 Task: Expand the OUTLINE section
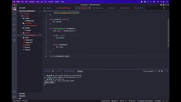pyautogui.click(x=22, y=93)
